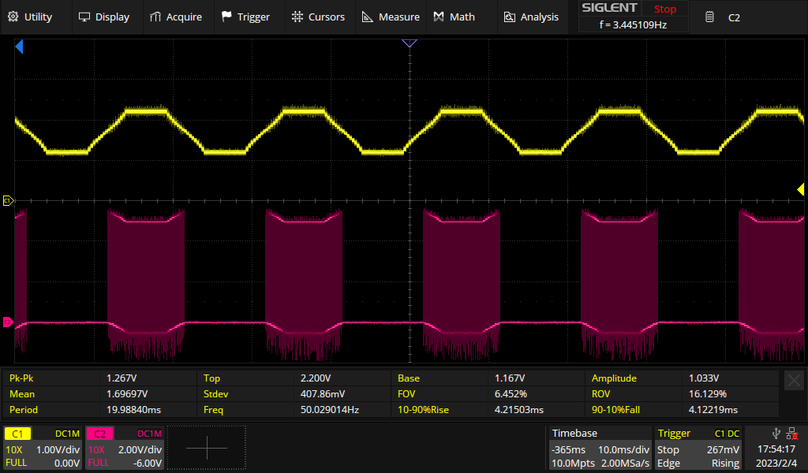The height and width of the screenshot is (473, 808).
Task: Click the trigger level 267mV
Action: 723,449
